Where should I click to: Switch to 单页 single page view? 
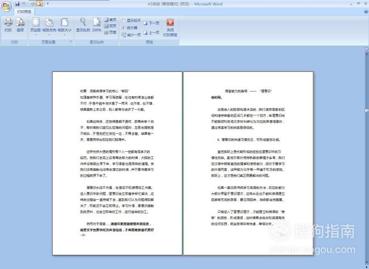(x=110, y=20)
